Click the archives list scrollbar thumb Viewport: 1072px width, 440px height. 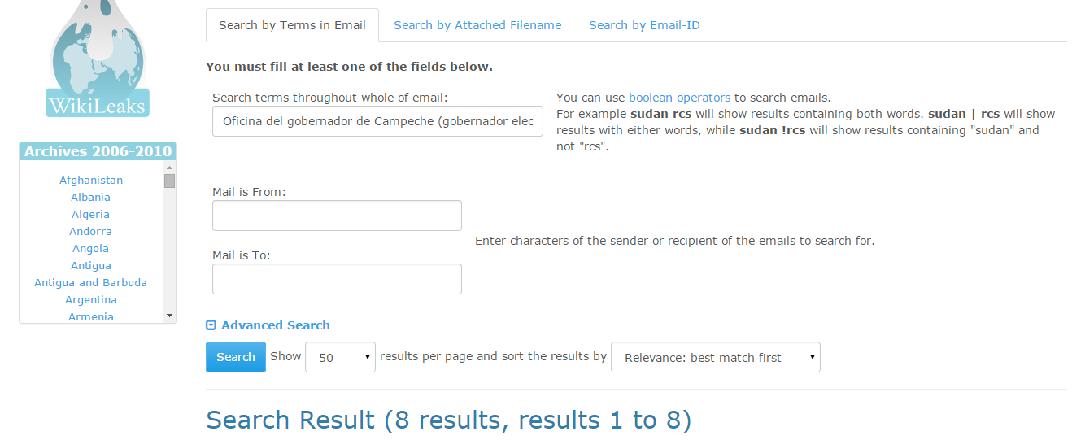point(169,181)
